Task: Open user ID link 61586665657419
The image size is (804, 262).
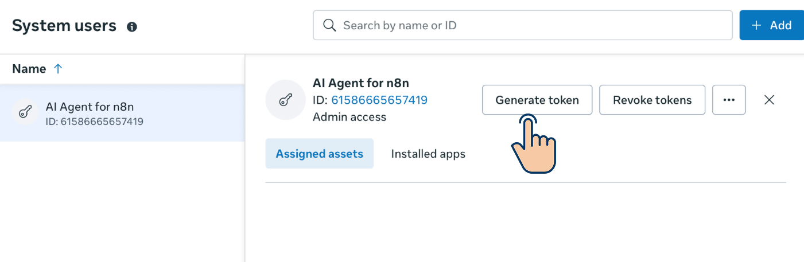Action: click(379, 100)
